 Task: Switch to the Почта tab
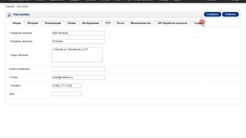click(x=120, y=23)
